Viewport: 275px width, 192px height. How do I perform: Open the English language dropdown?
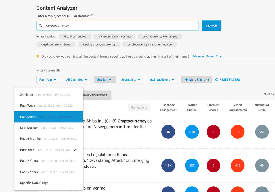pos(105,80)
